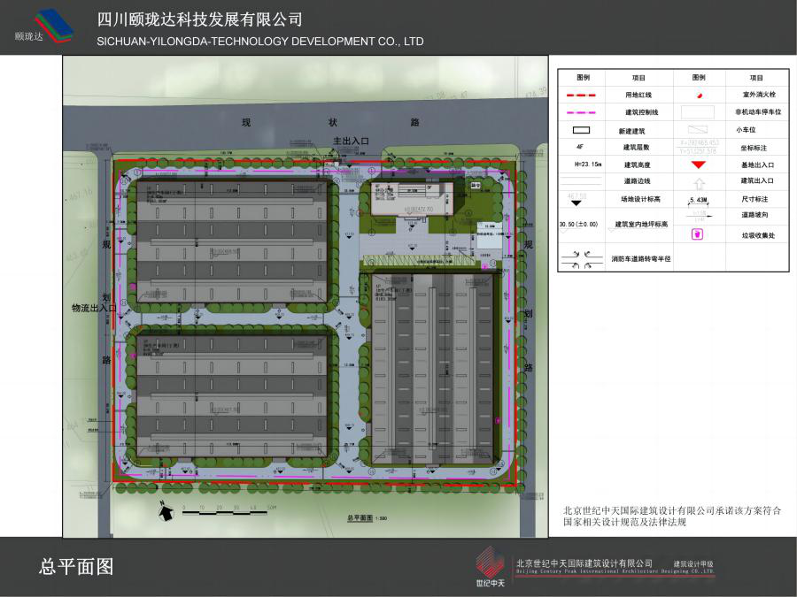Click the hollow arrow building entrance symbol
This screenshot has height=597, width=797.
click(699, 183)
